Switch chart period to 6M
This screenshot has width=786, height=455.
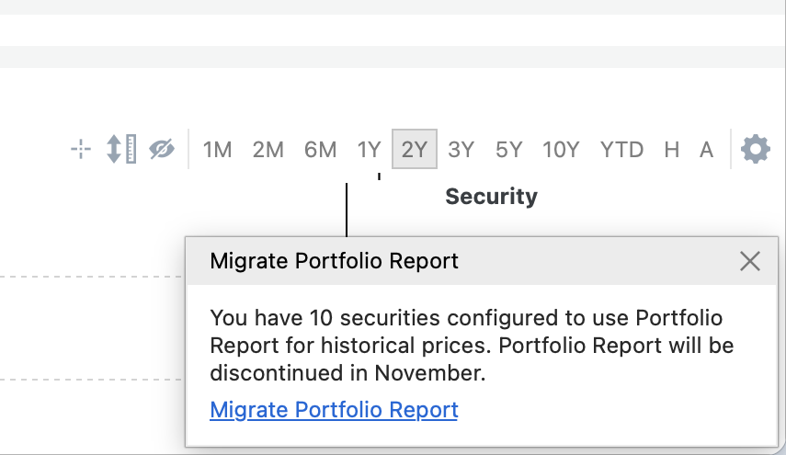tap(320, 149)
